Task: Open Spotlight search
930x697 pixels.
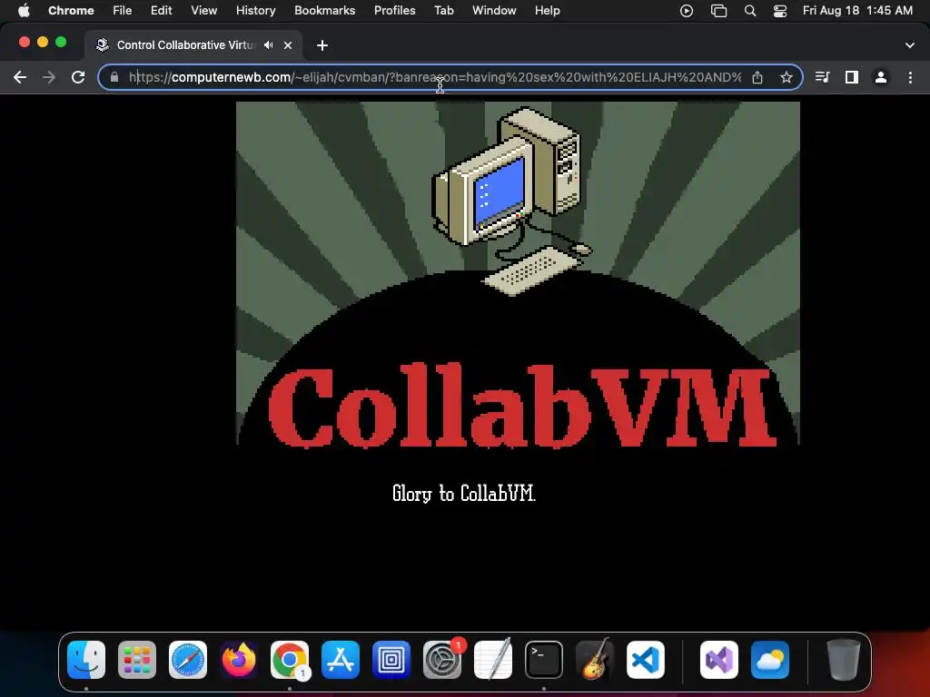Action: (749, 11)
